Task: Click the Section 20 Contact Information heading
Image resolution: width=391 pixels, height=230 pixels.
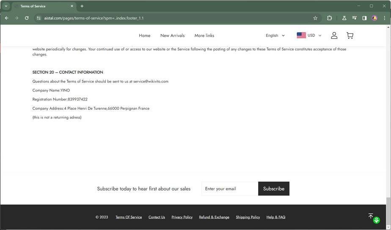Action: (68, 72)
